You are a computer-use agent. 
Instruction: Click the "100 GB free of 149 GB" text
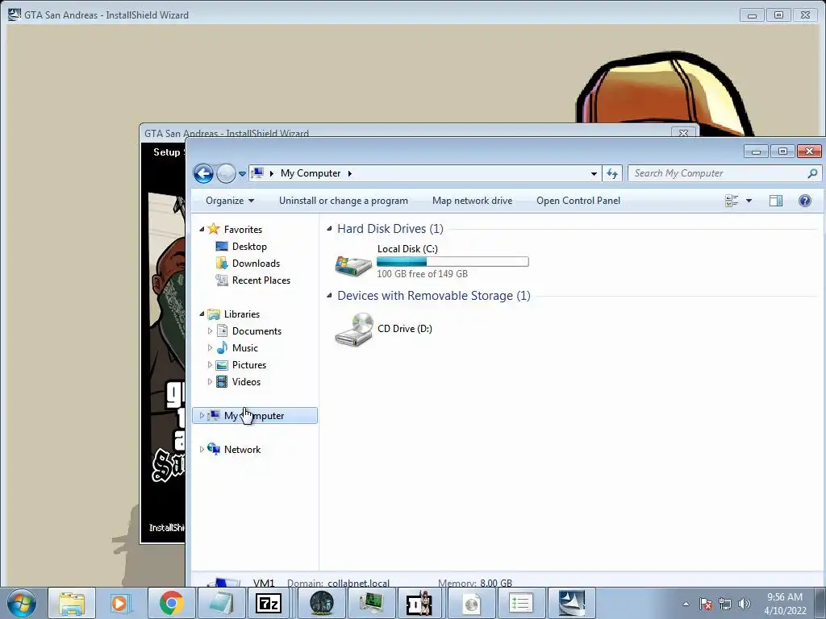tap(422, 274)
